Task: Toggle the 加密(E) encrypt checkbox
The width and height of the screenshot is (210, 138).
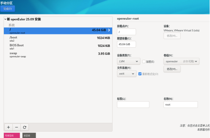Action: 144,62
